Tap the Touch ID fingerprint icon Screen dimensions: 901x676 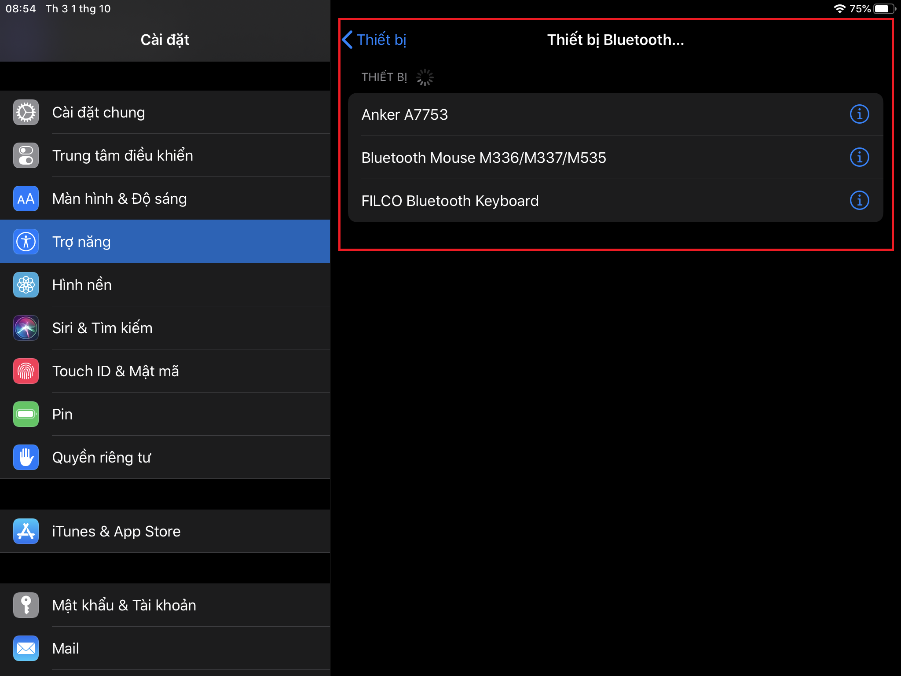point(26,371)
